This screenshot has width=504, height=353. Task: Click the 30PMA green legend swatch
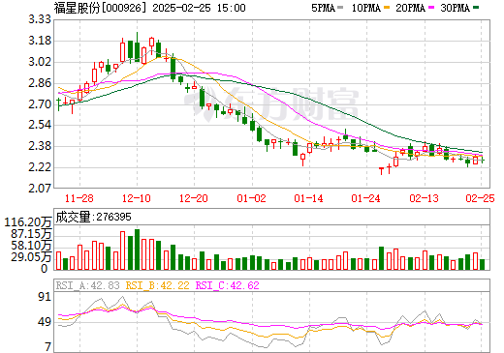click(476, 8)
